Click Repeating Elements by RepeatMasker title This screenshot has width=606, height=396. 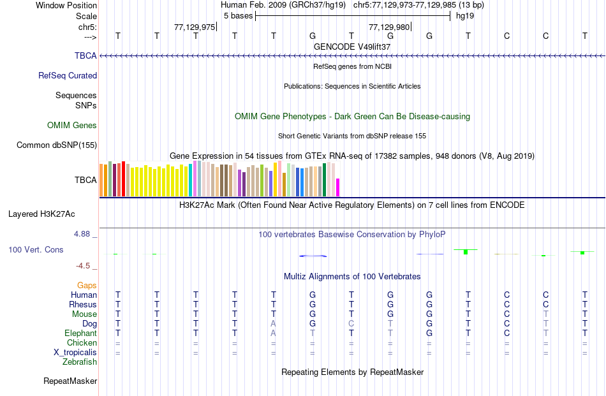point(352,372)
